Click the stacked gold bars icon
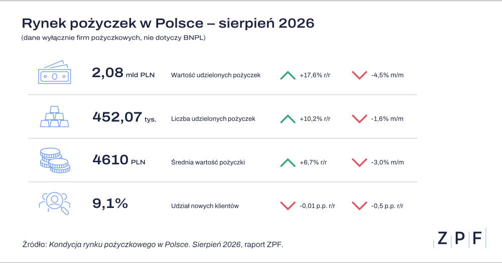 tap(54, 117)
